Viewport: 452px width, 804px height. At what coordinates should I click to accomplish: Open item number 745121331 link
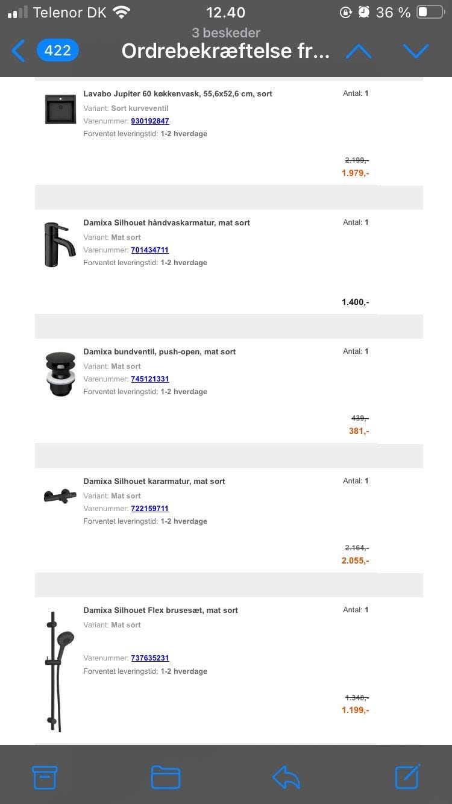pos(150,379)
